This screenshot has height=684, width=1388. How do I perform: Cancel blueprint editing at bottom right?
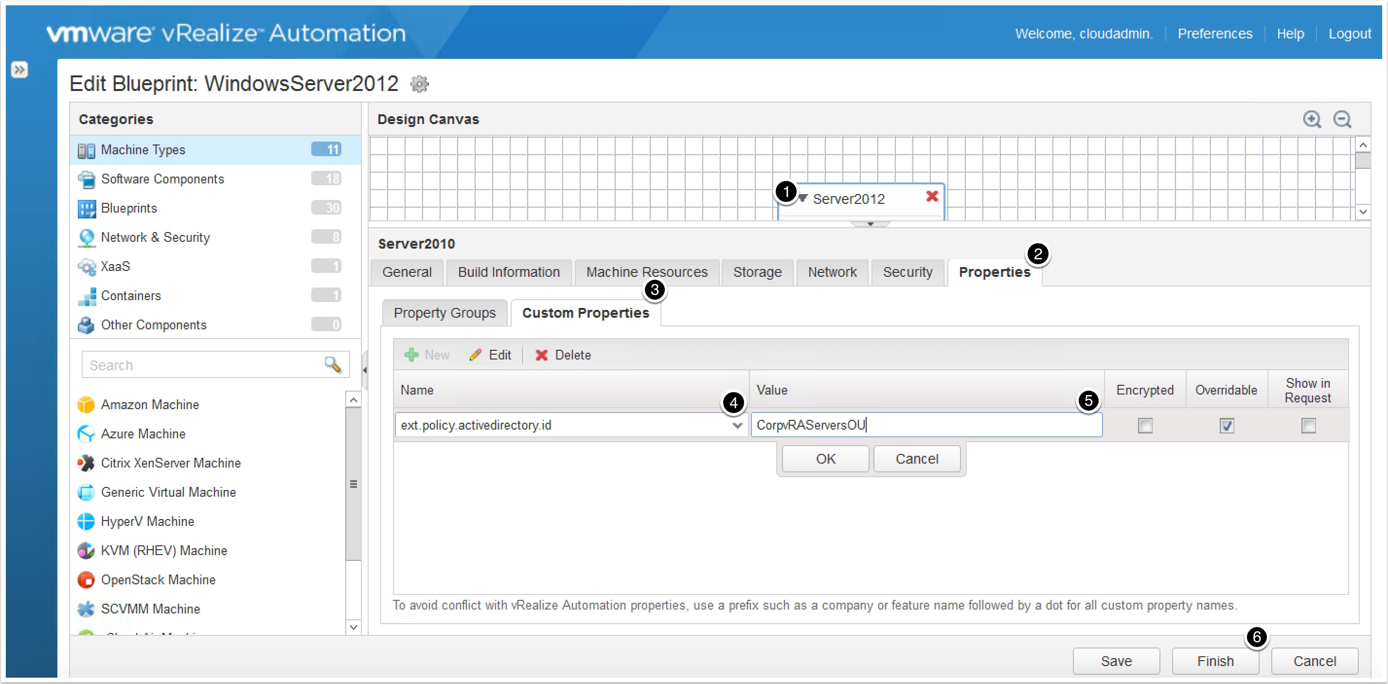(1314, 661)
